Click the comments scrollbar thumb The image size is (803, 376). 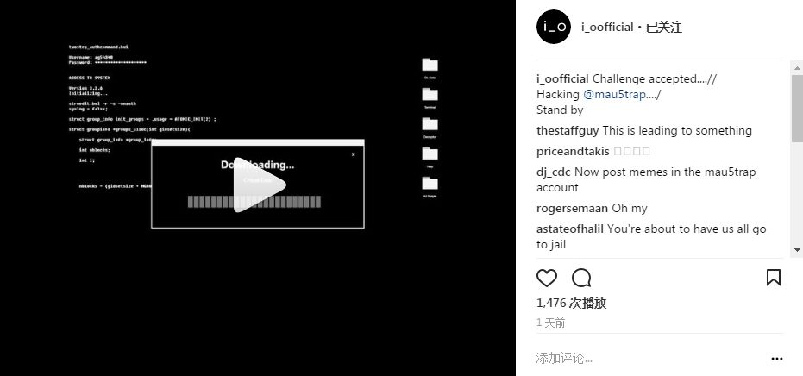pyautogui.click(x=797, y=109)
